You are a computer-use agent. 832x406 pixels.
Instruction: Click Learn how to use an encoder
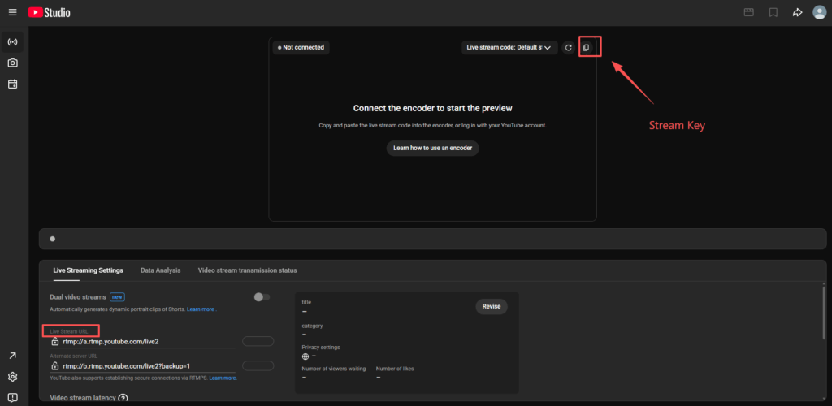coord(432,148)
